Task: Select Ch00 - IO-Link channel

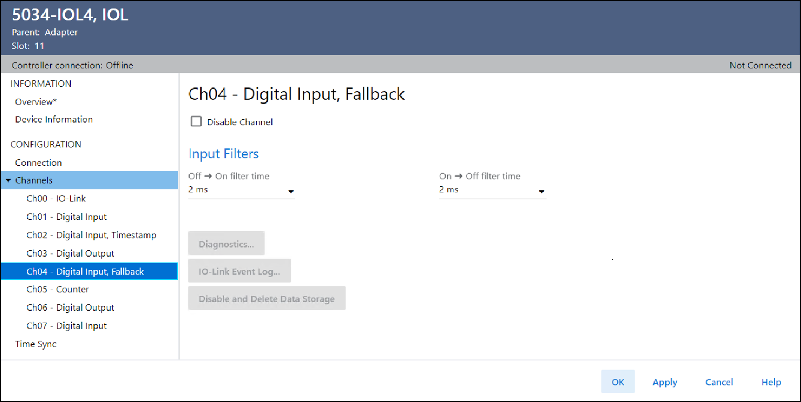Action: (x=56, y=199)
